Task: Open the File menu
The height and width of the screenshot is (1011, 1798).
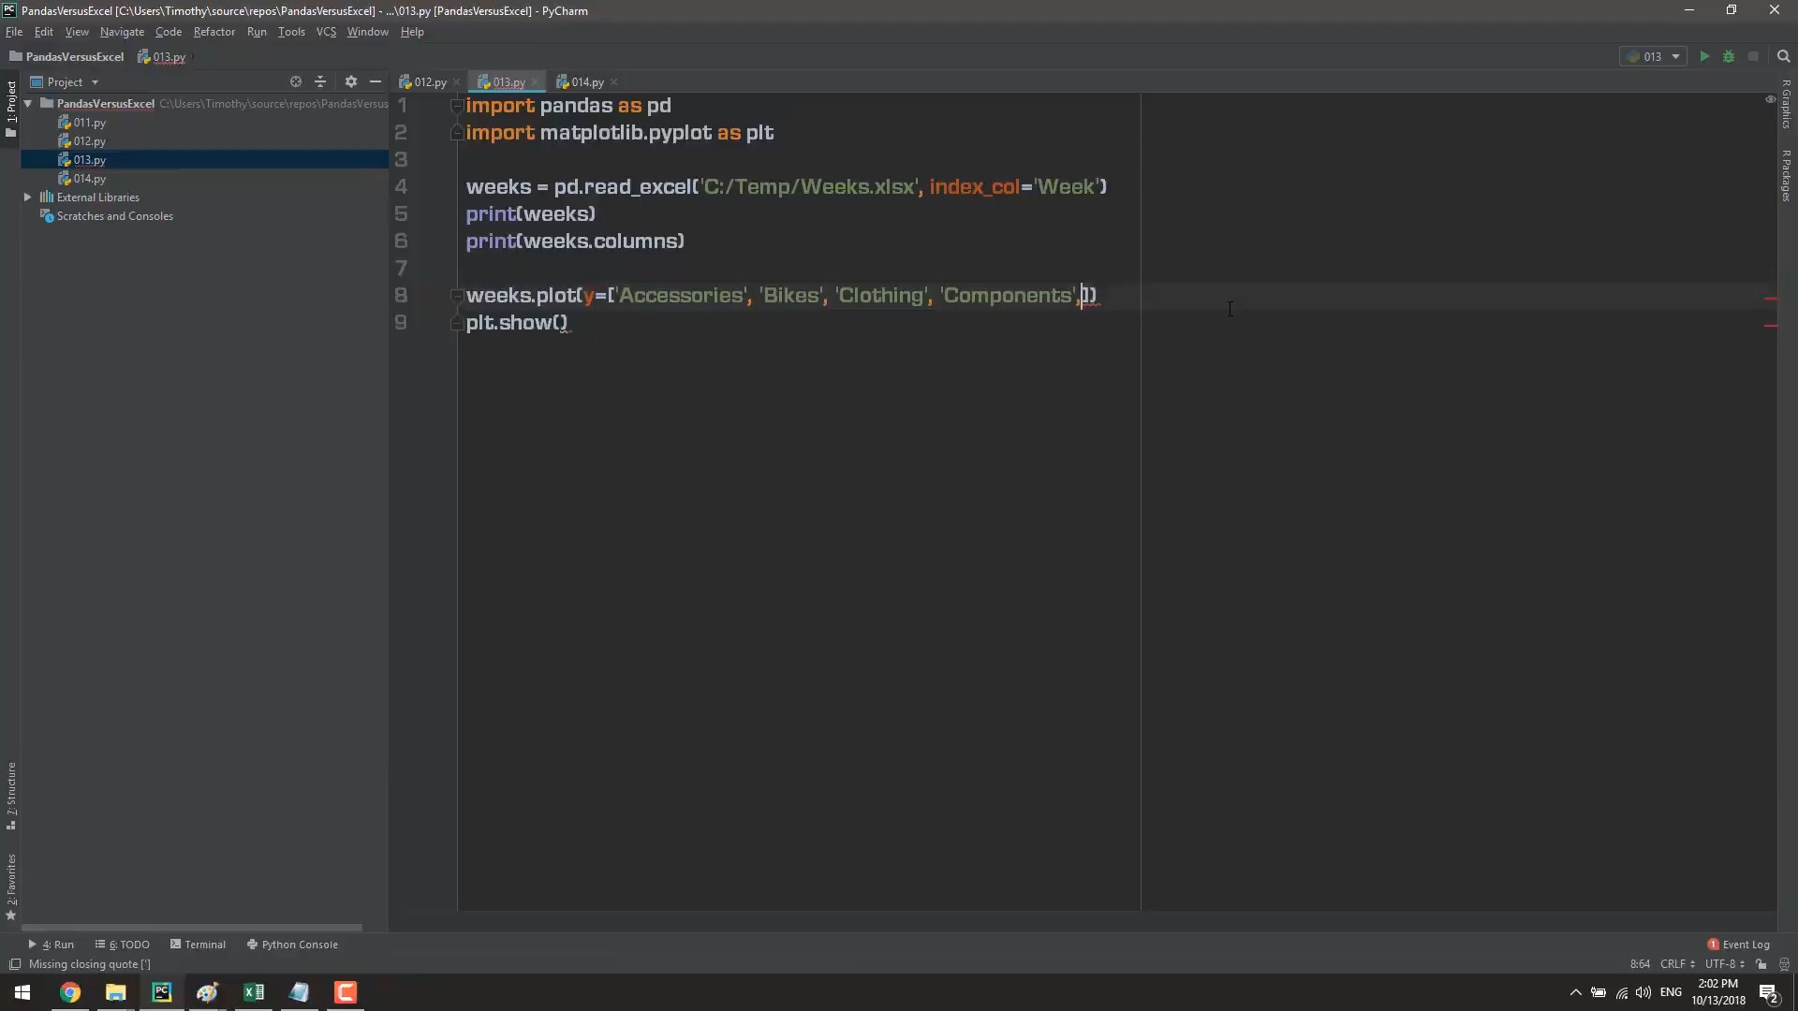Action: click(14, 31)
